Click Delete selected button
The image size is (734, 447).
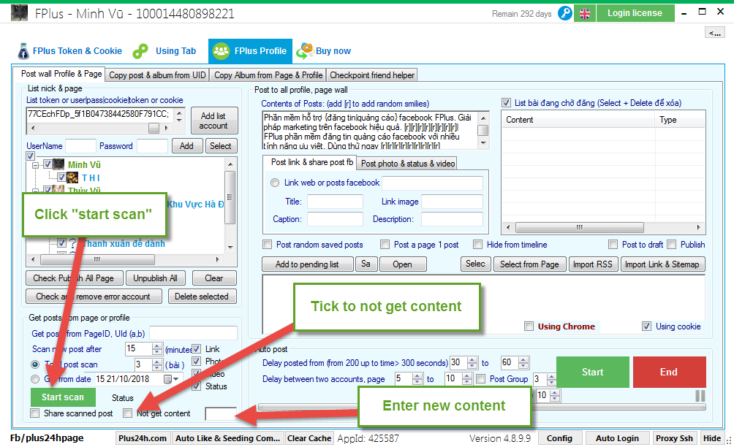click(x=202, y=297)
